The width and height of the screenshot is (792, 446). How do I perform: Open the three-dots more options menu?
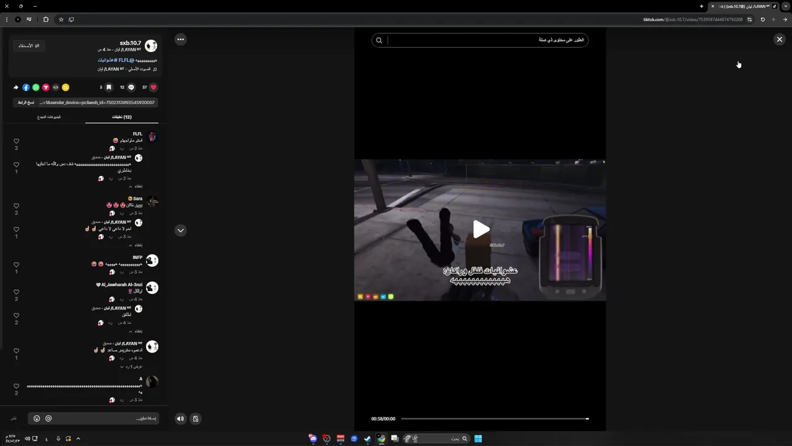[x=181, y=39]
